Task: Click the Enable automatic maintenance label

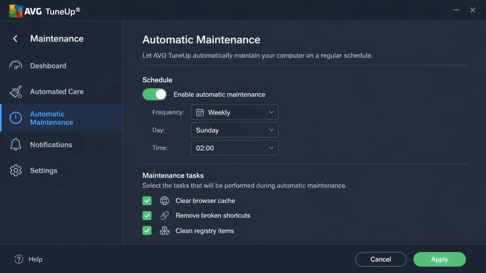Action: (220, 94)
